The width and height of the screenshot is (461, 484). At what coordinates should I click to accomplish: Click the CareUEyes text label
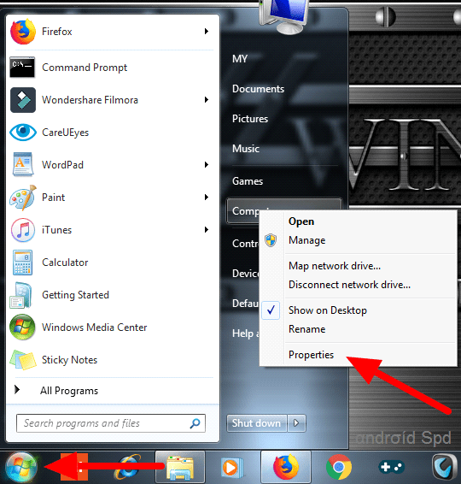66,133
